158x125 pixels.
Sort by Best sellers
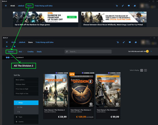pos(26,80)
